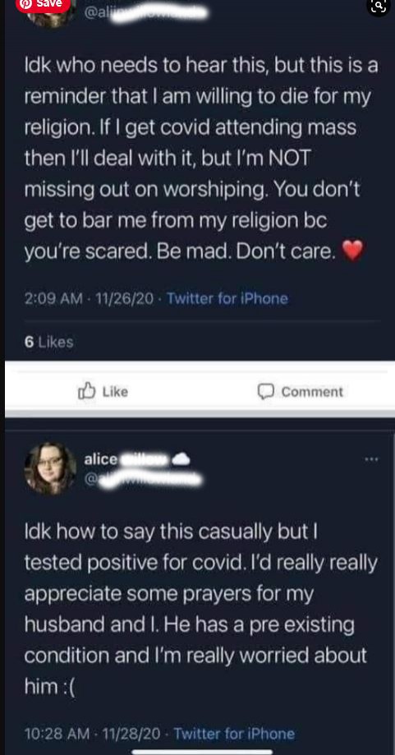Viewport: 395px width, 755px height.
Task: Open the three-dot tweet options menu
Action: tap(371, 459)
